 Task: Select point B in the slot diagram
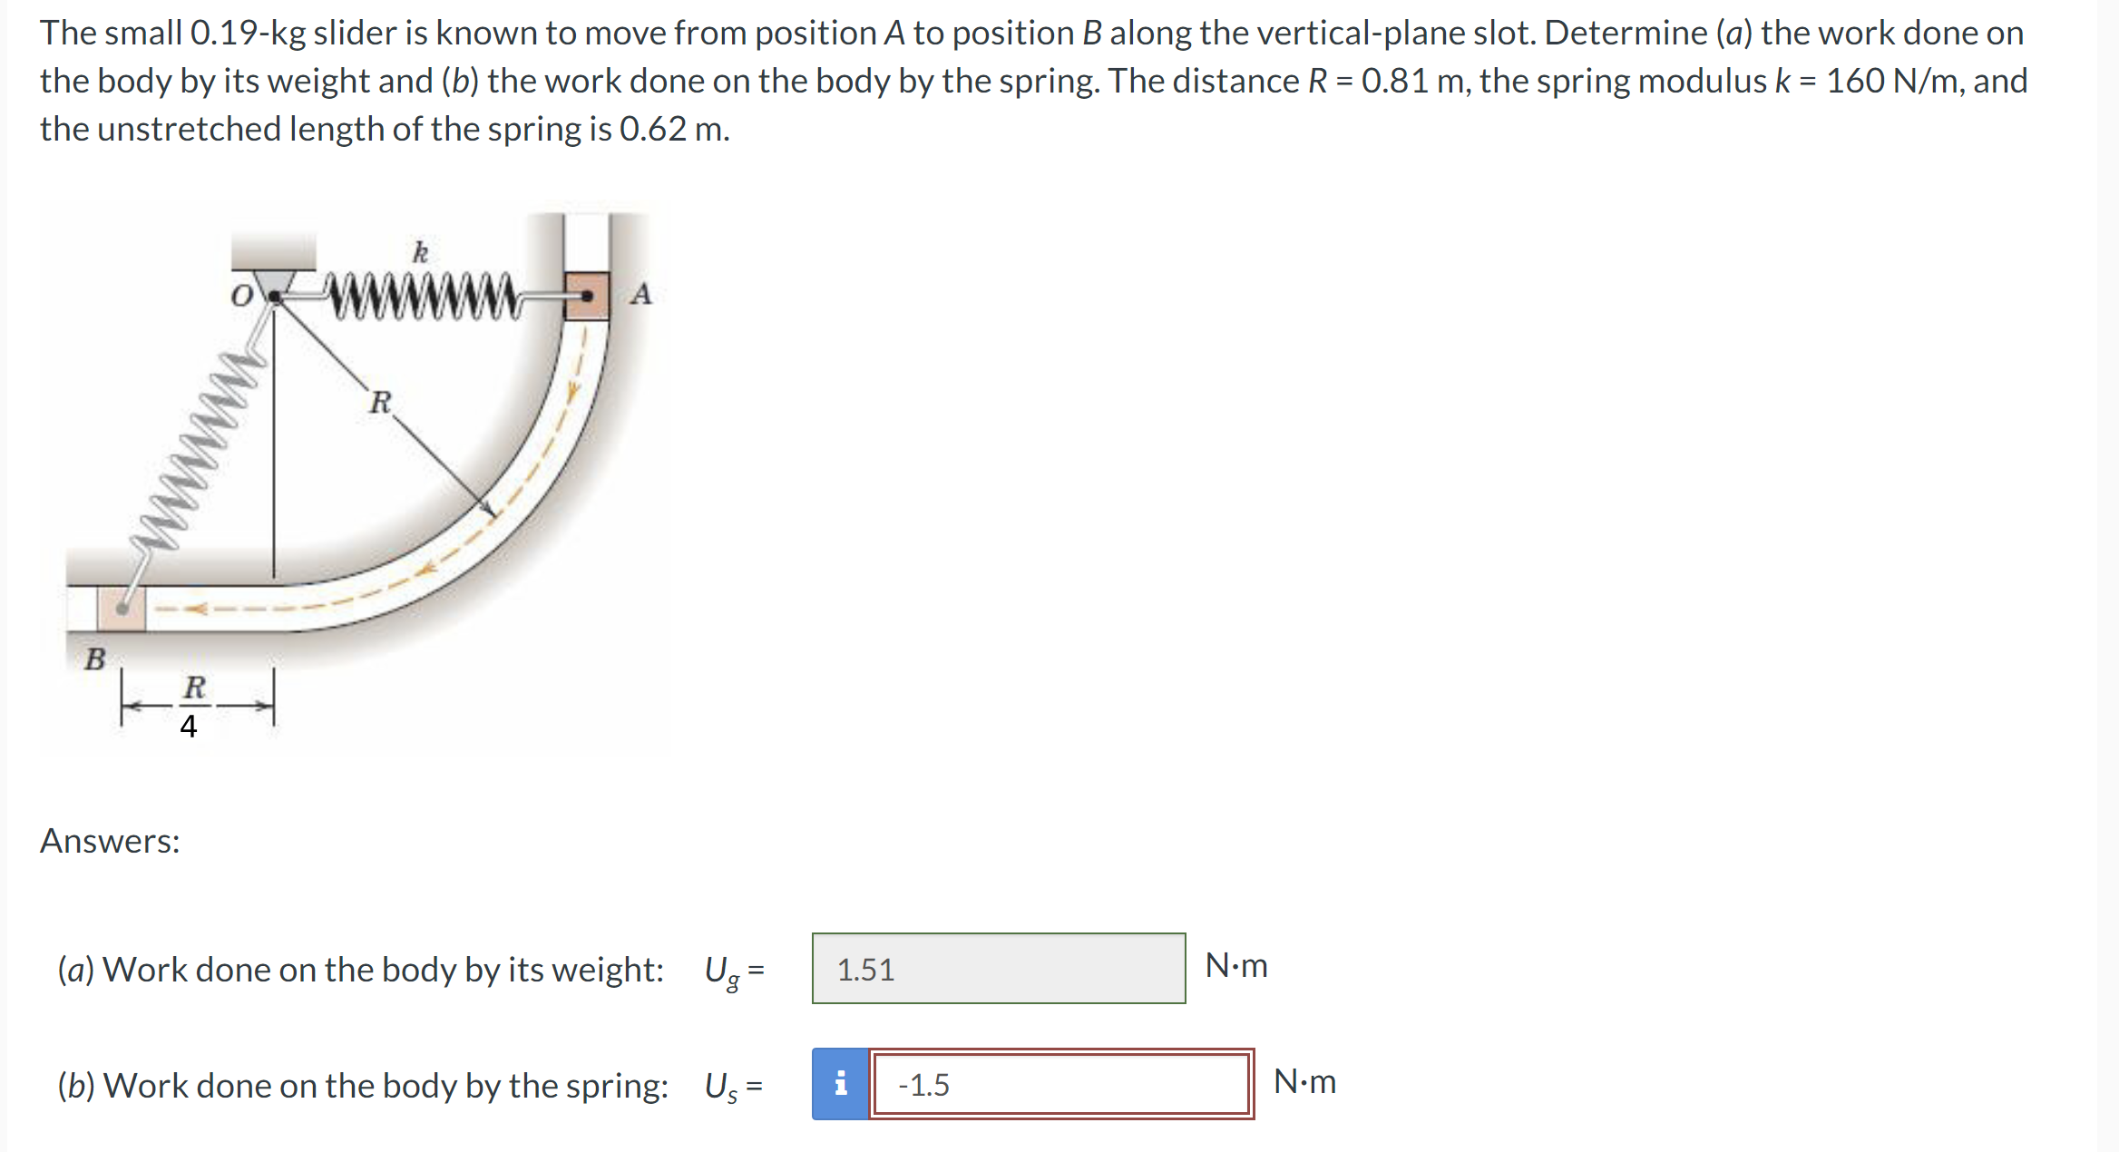(x=95, y=659)
